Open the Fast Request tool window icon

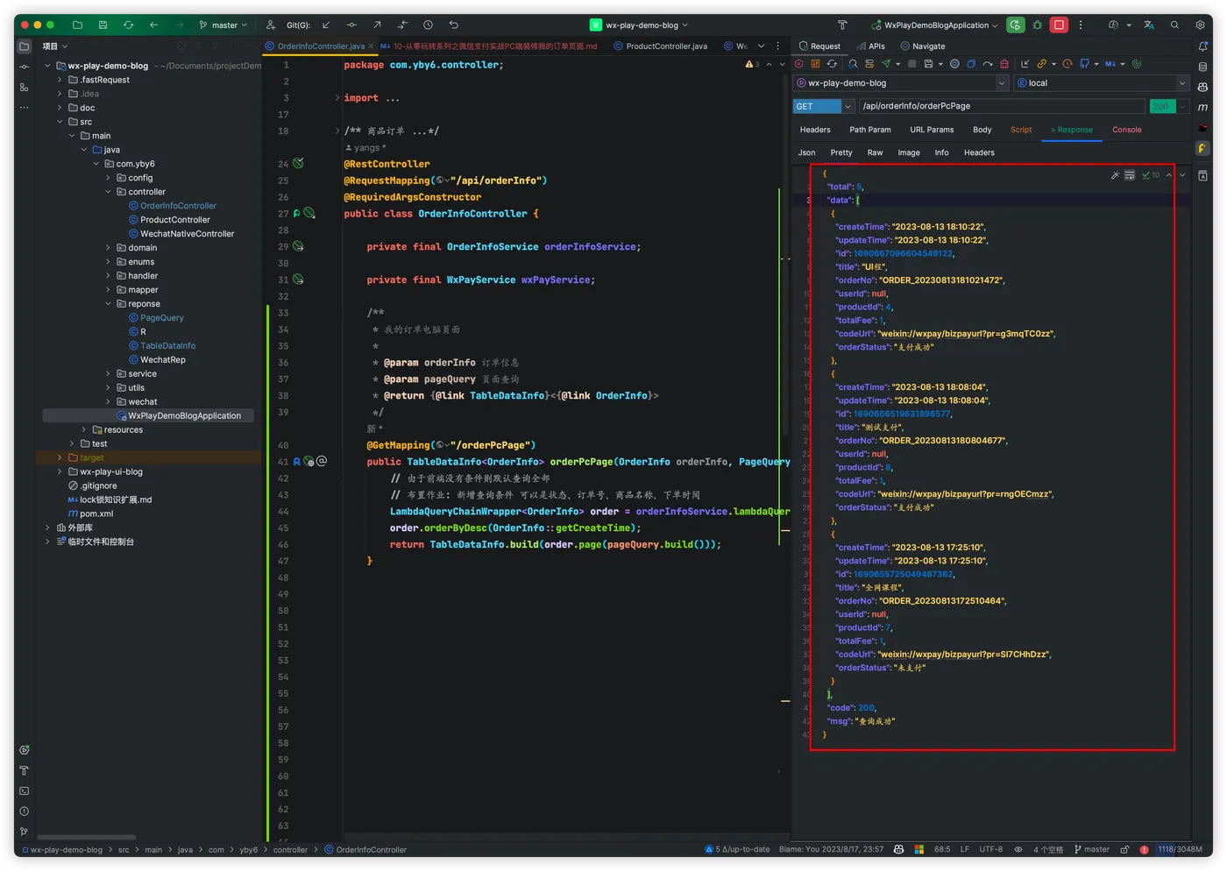pyautogui.click(x=1202, y=148)
